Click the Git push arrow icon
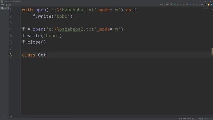Viewport: 213px width, 120px height. [196, 5]
